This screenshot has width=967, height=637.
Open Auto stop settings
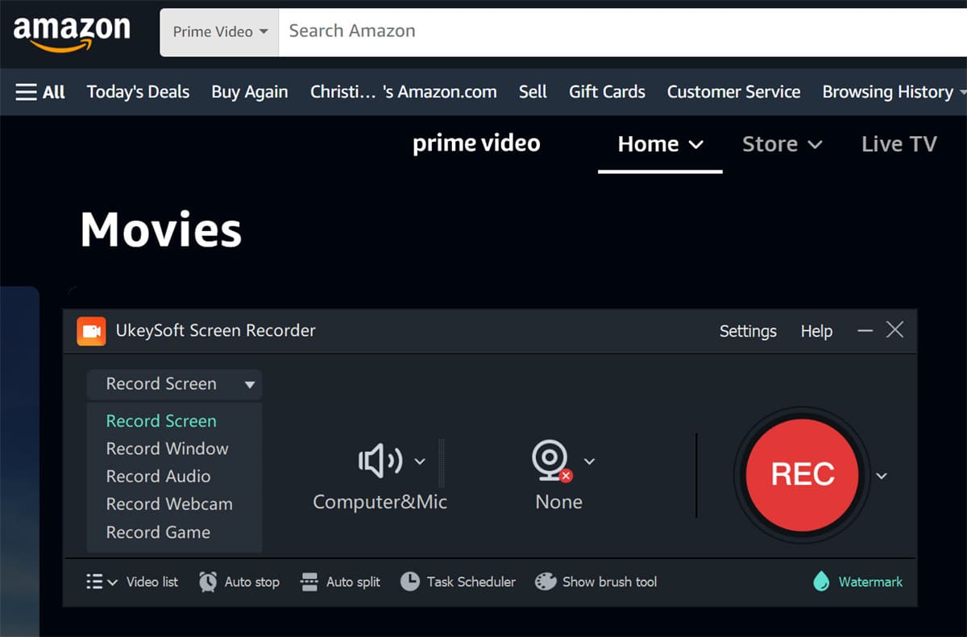[251, 581]
